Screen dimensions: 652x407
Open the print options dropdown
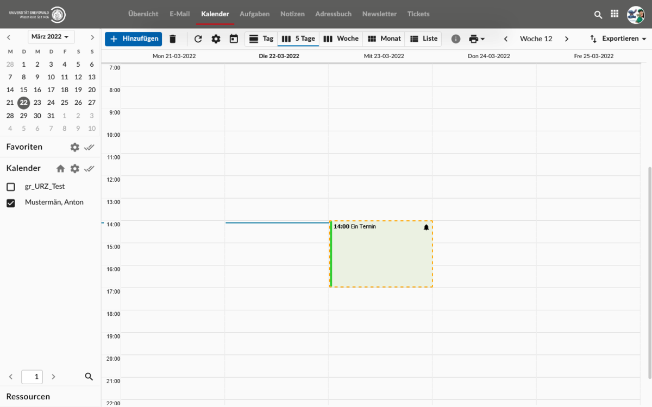coord(477,39)
